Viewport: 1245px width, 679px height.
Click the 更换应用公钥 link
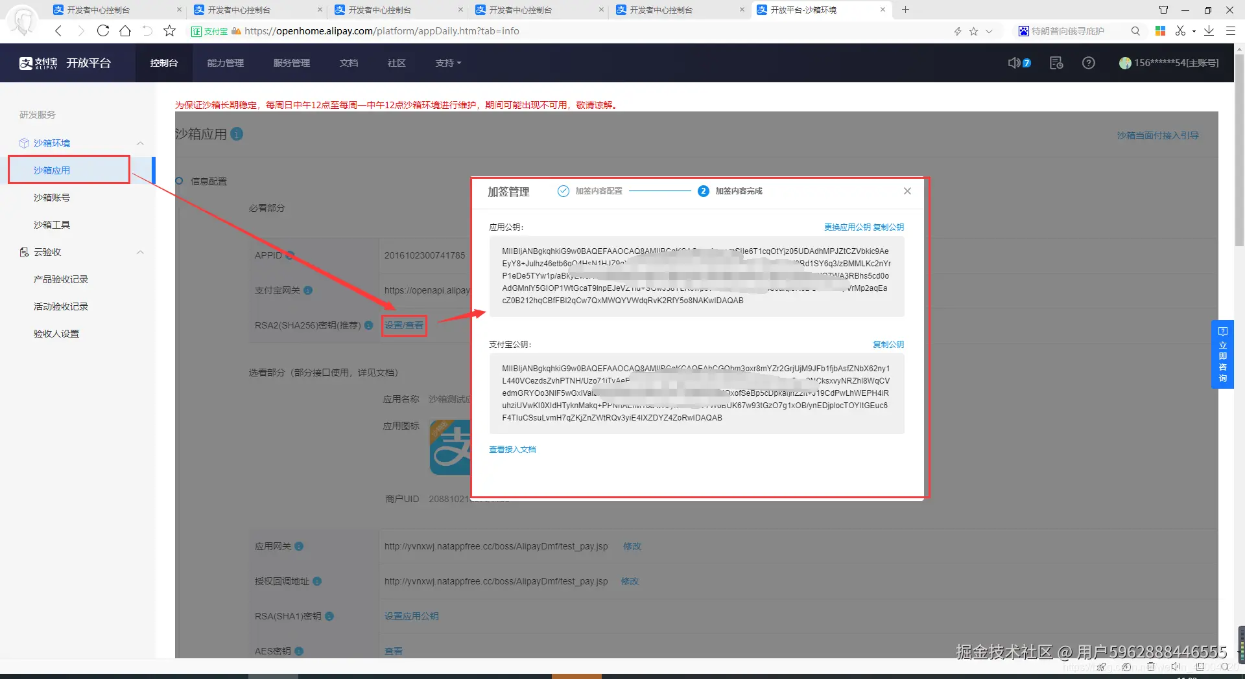tap(847, 227)
